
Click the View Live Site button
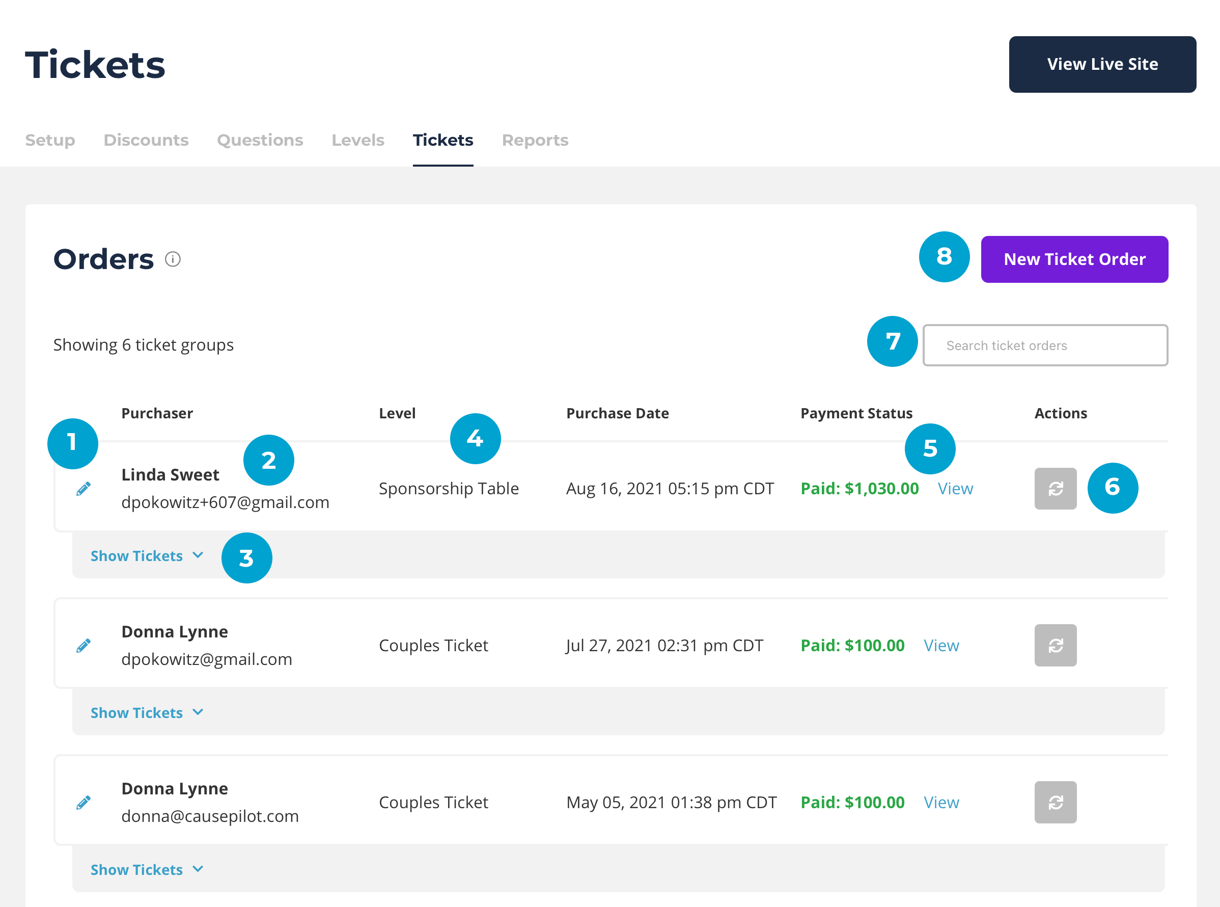(1102, 64)
